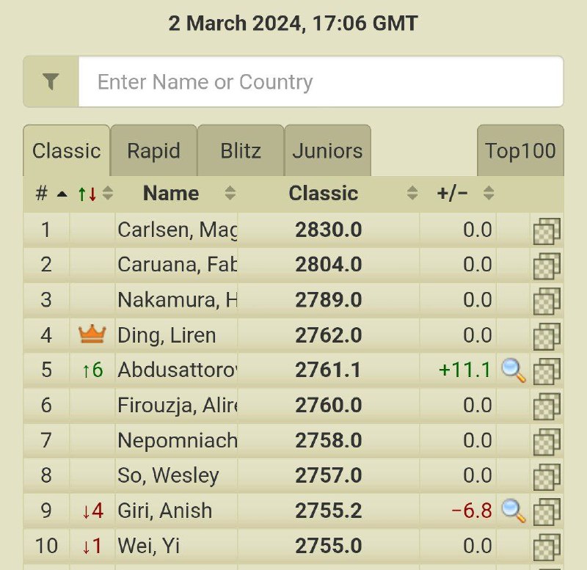Screen dimensions: 587x570
Task: Click the crown icon beside Ding, Liren
Action: click(x=92, y=334)
